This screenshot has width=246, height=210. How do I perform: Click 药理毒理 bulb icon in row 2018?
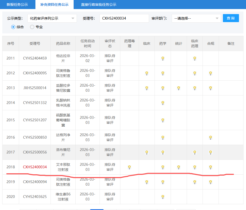(x=129, y=167)
